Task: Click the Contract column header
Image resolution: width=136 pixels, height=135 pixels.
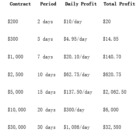Action: (x=20, y=4)
